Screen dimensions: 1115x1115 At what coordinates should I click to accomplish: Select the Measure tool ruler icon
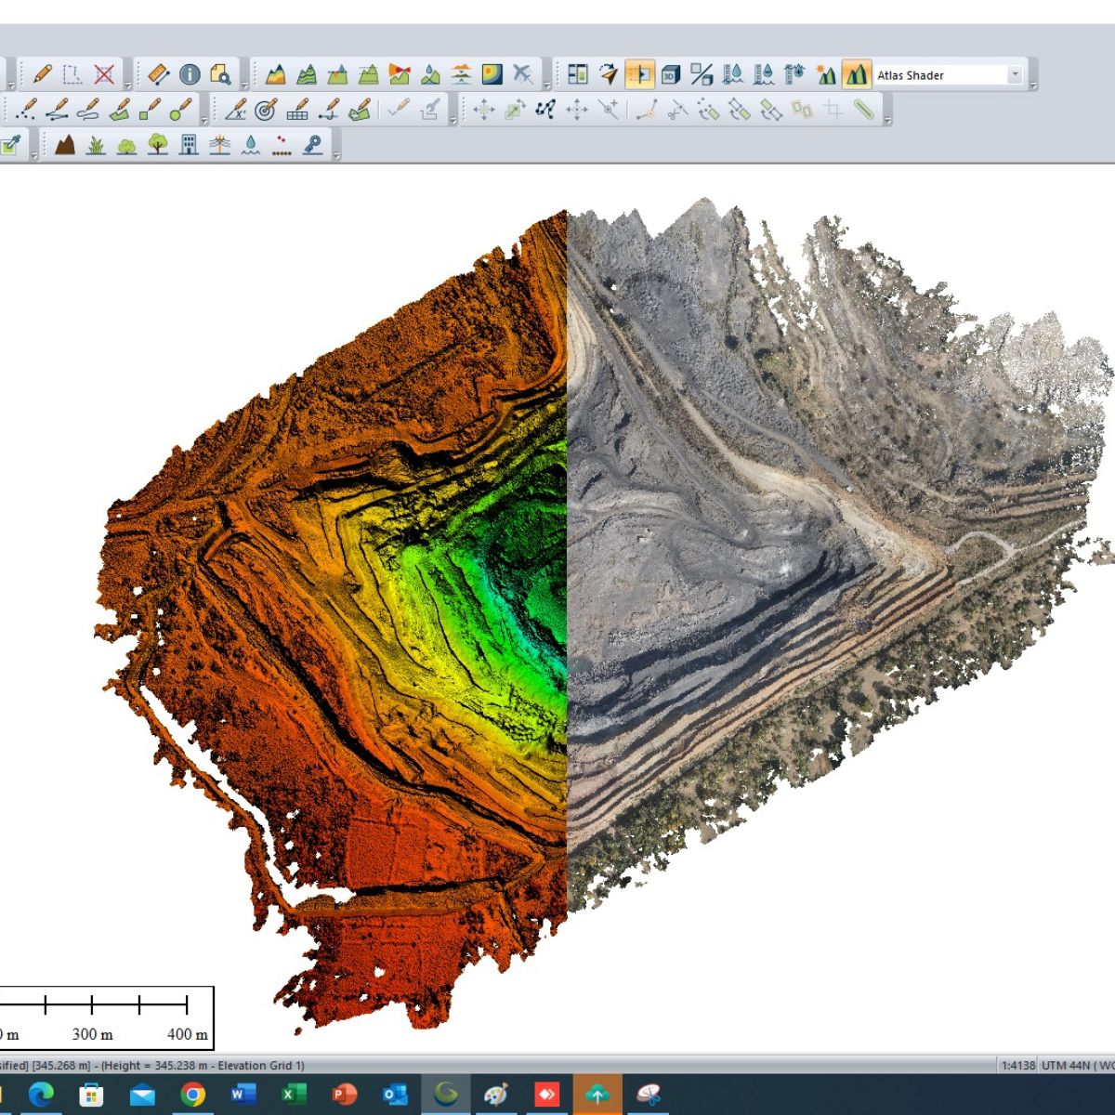(x=159, y=74)
